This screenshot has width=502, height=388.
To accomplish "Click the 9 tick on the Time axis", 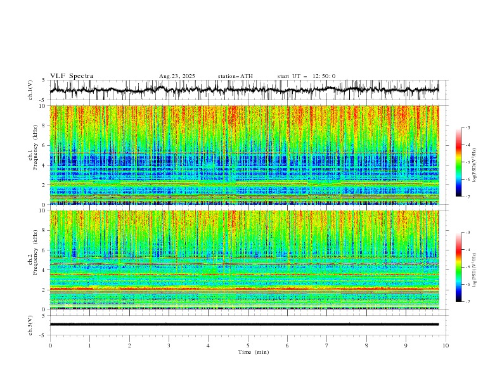I will [x=406, y=346].
